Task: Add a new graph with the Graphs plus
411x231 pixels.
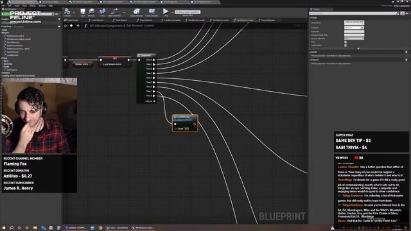Action: 59,19
